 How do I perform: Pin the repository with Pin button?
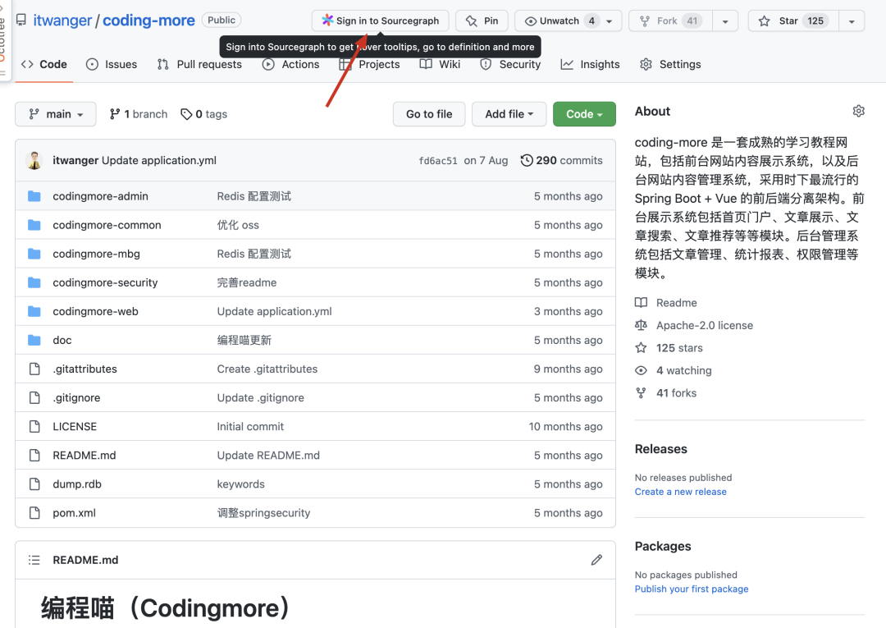[482, 21]
